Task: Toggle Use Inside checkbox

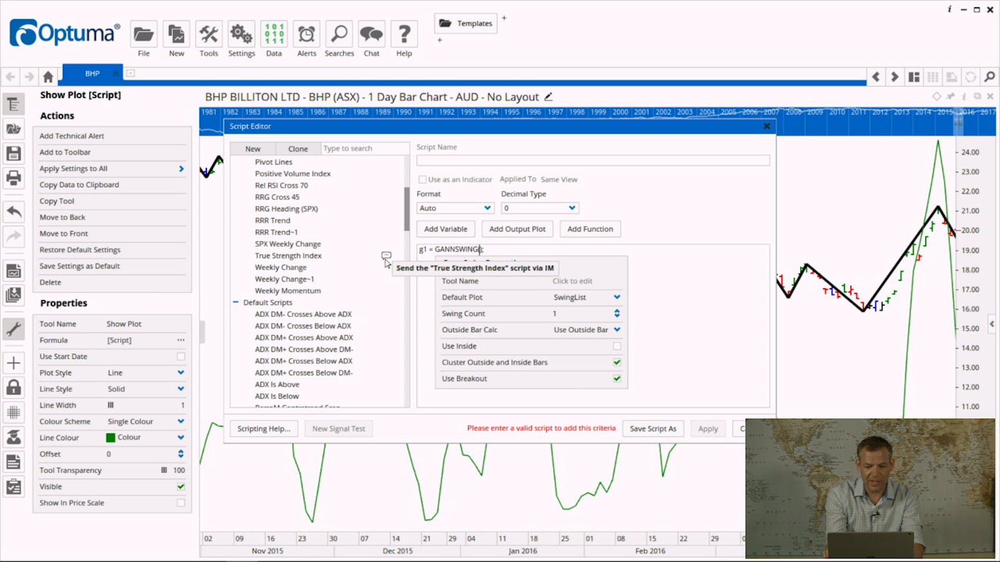Action: pyautogui.click(x=617, y=346)
